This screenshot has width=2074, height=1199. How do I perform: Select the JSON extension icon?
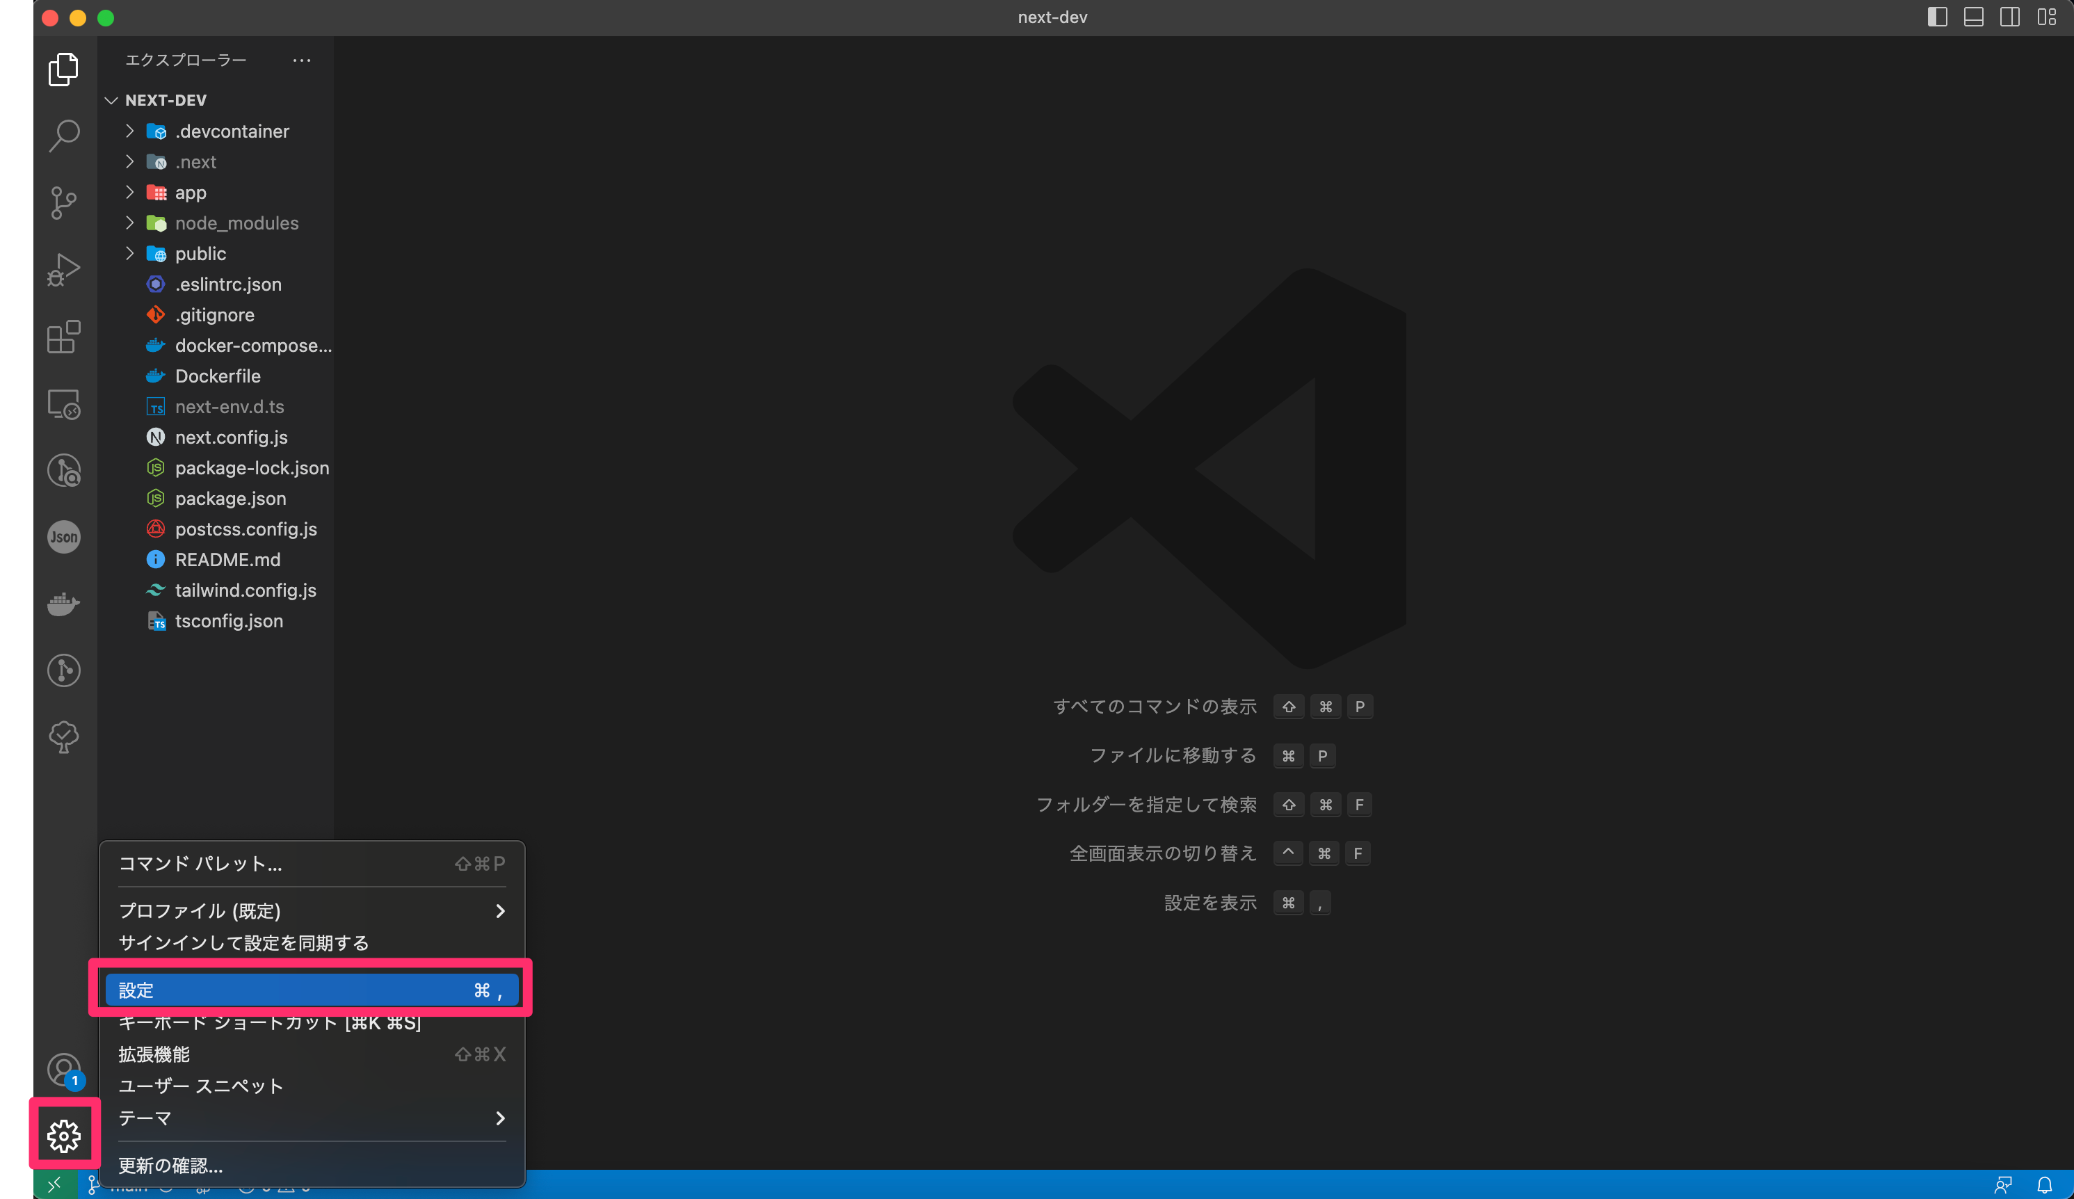(x=63, y=536)
